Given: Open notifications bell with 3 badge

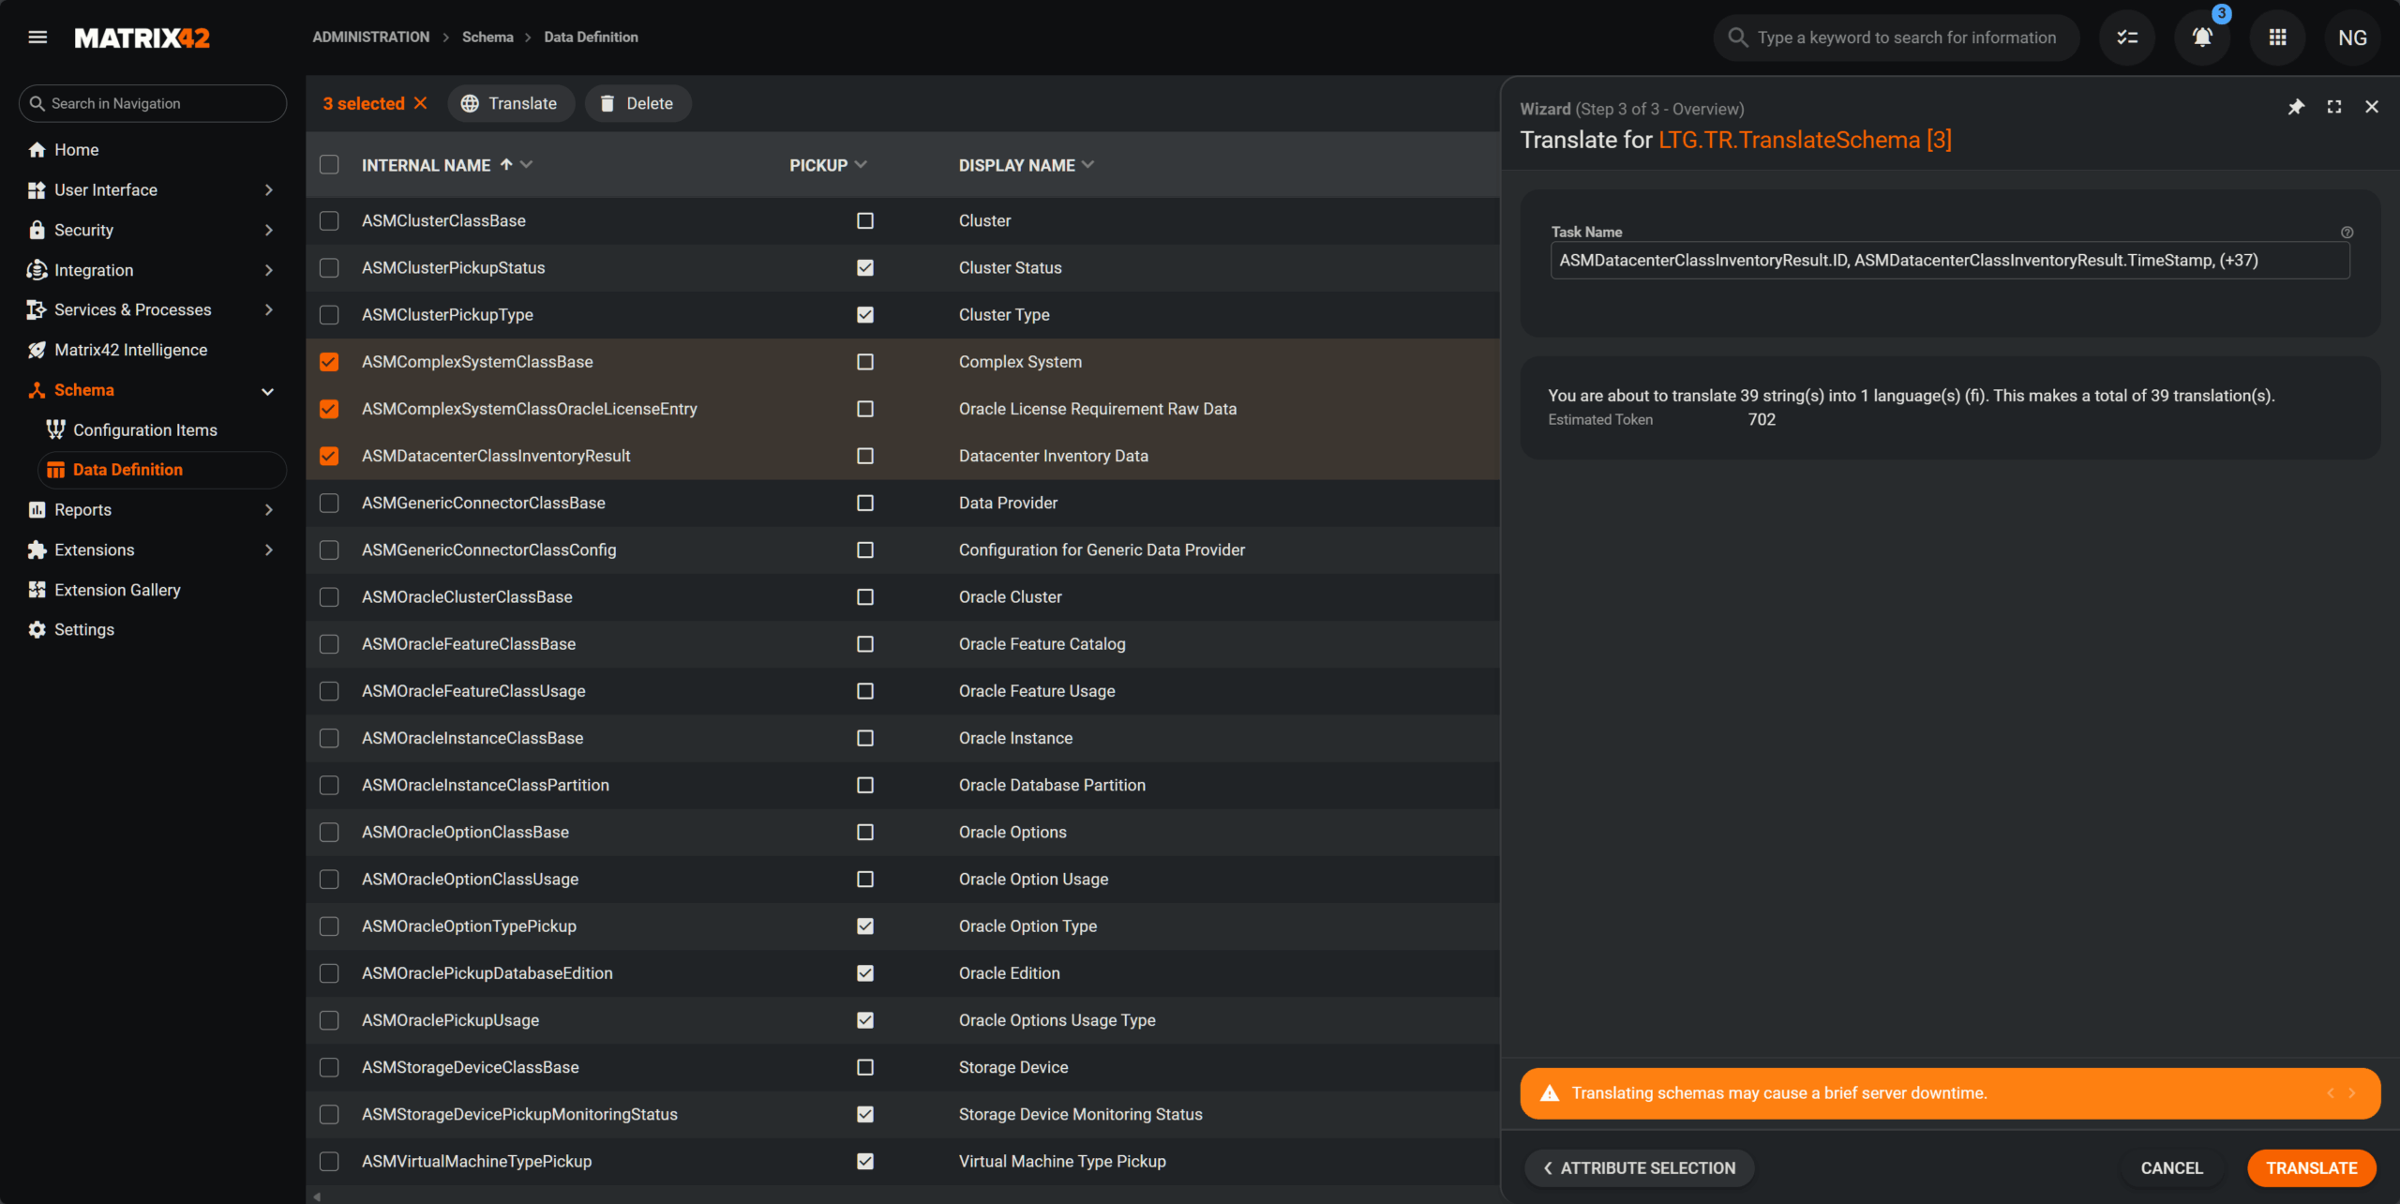Looking at the screenshot, I should 2202,38.
